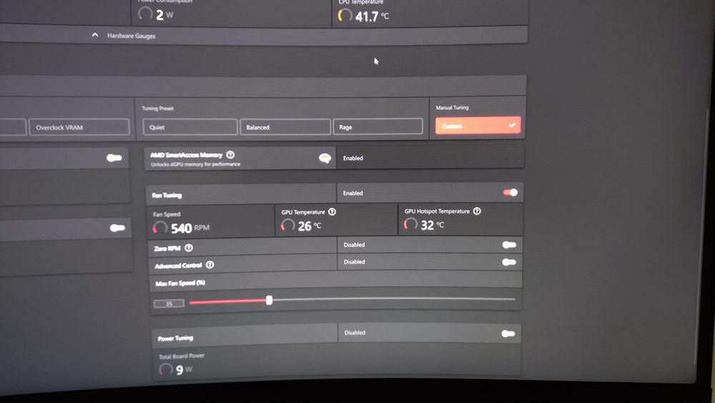Toggle the lower left panel switch
The image size is (715, 403).
pos(117,227)
